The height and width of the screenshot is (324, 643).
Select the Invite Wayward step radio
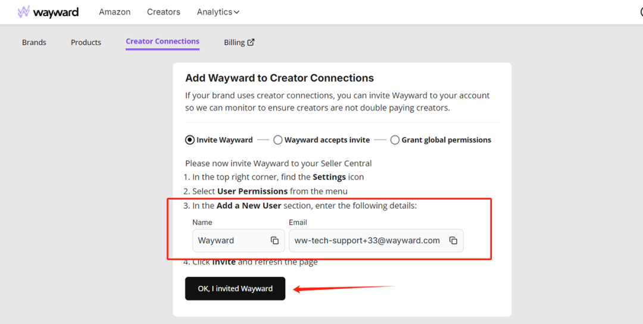[189, 140]
